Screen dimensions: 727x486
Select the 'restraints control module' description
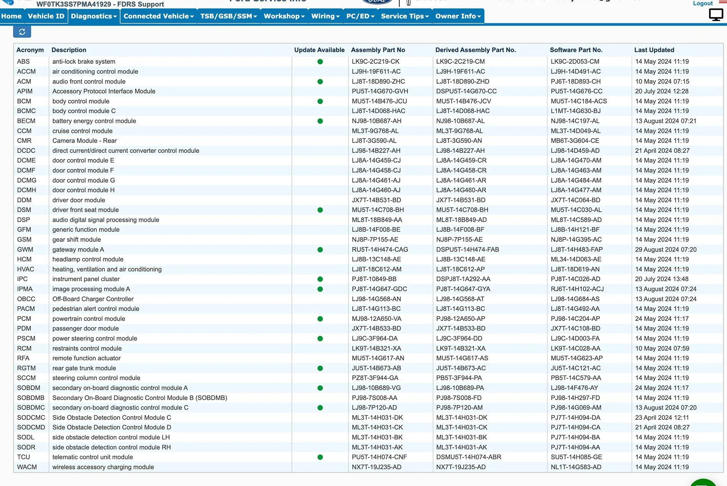[x=87, y=348]
